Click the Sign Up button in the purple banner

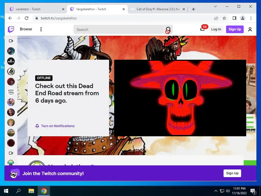point(232,173)
